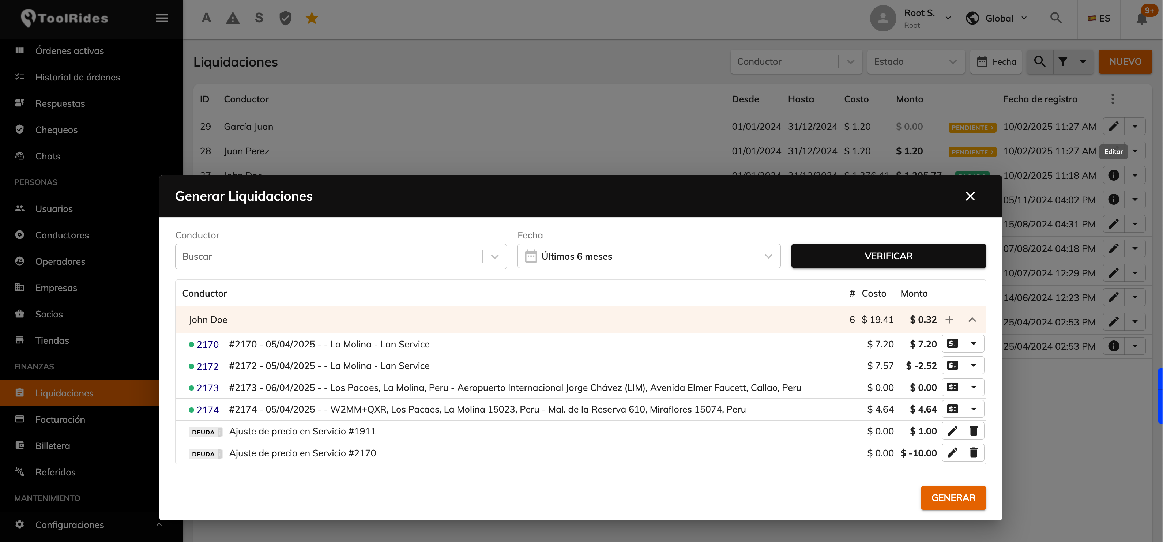Click the VERIFICAR button
The height and width of the screenshot is (542, 1163).
point(888,256)
